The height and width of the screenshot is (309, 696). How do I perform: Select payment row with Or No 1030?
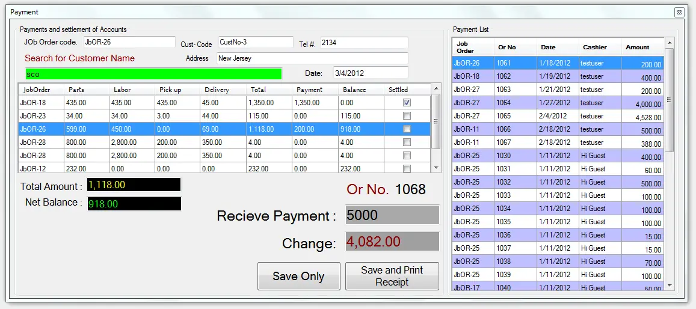(x=558, y=156)
